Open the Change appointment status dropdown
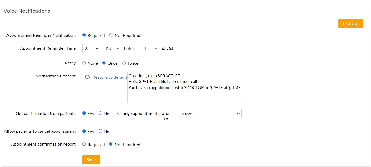This screenshot has height=167, width=371. pyautogui.click(x=208, y=114)
